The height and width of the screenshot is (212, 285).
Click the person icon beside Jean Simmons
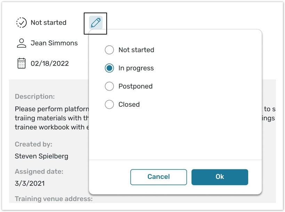22,43
